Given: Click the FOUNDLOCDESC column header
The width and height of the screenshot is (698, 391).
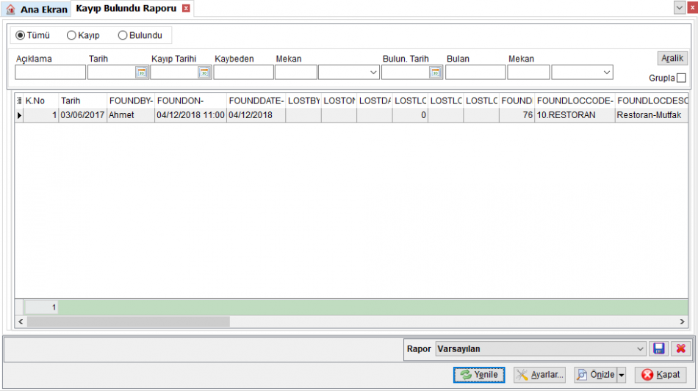Looking at the screenshot, I should [x=652, y=101].
